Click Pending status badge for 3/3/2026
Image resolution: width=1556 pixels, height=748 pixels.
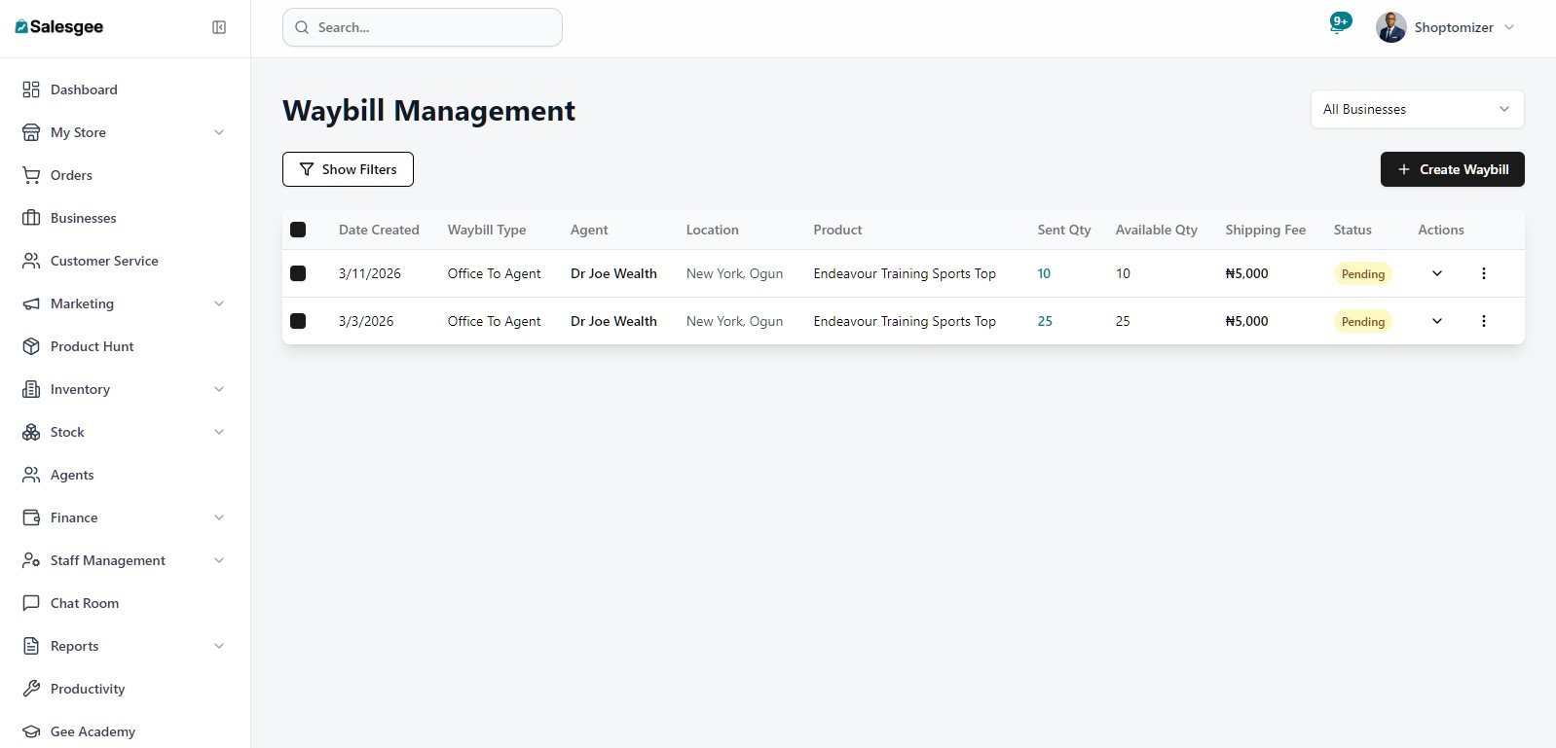(x=1362, y=322)
